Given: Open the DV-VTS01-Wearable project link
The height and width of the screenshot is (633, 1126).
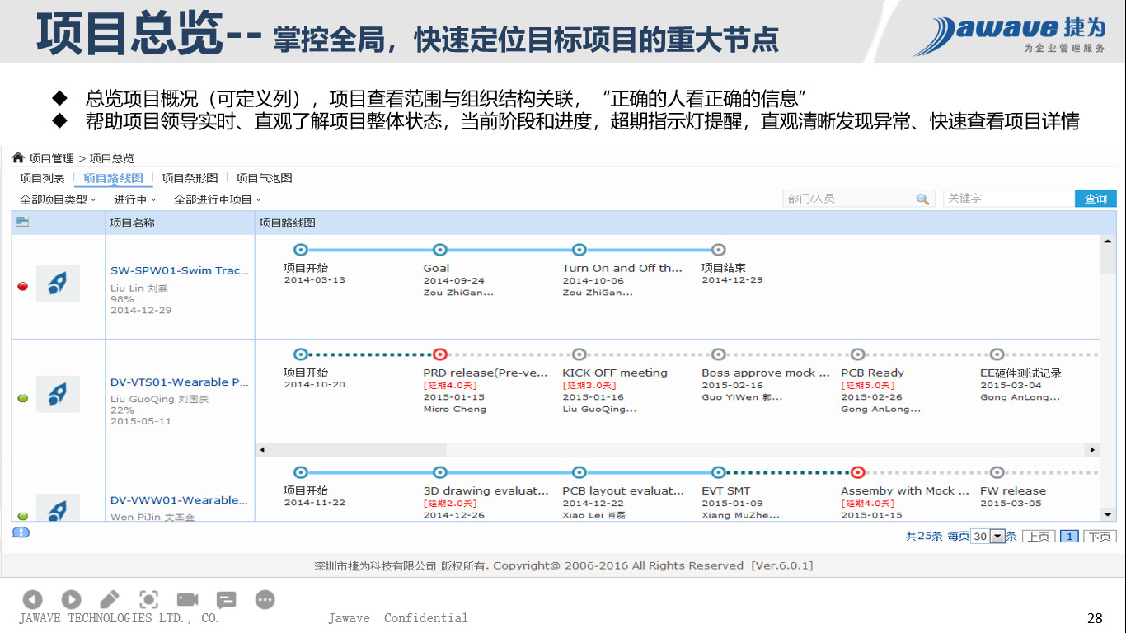Looking at the screenshot, I should [179, 382].
